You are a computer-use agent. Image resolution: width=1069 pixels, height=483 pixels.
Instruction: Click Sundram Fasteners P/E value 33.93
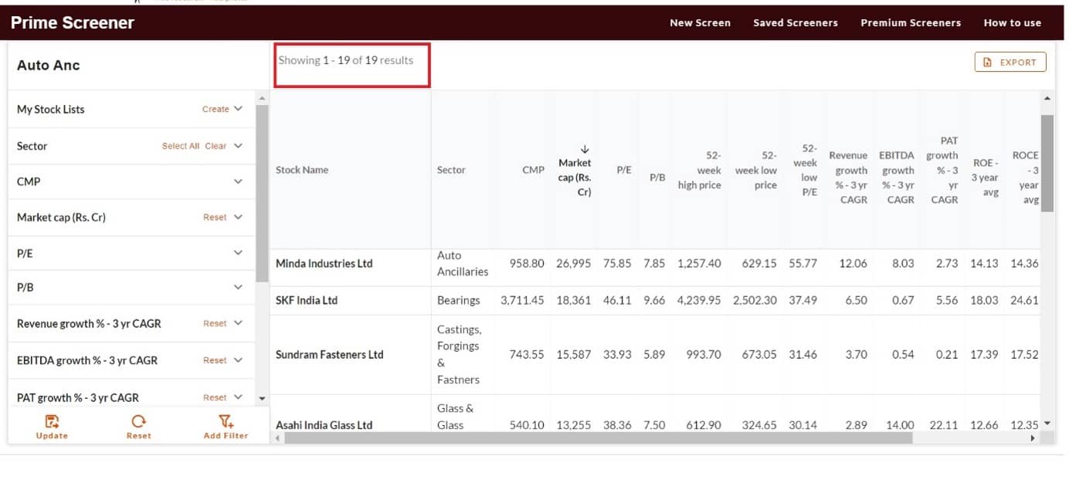[x=617, y=355]
